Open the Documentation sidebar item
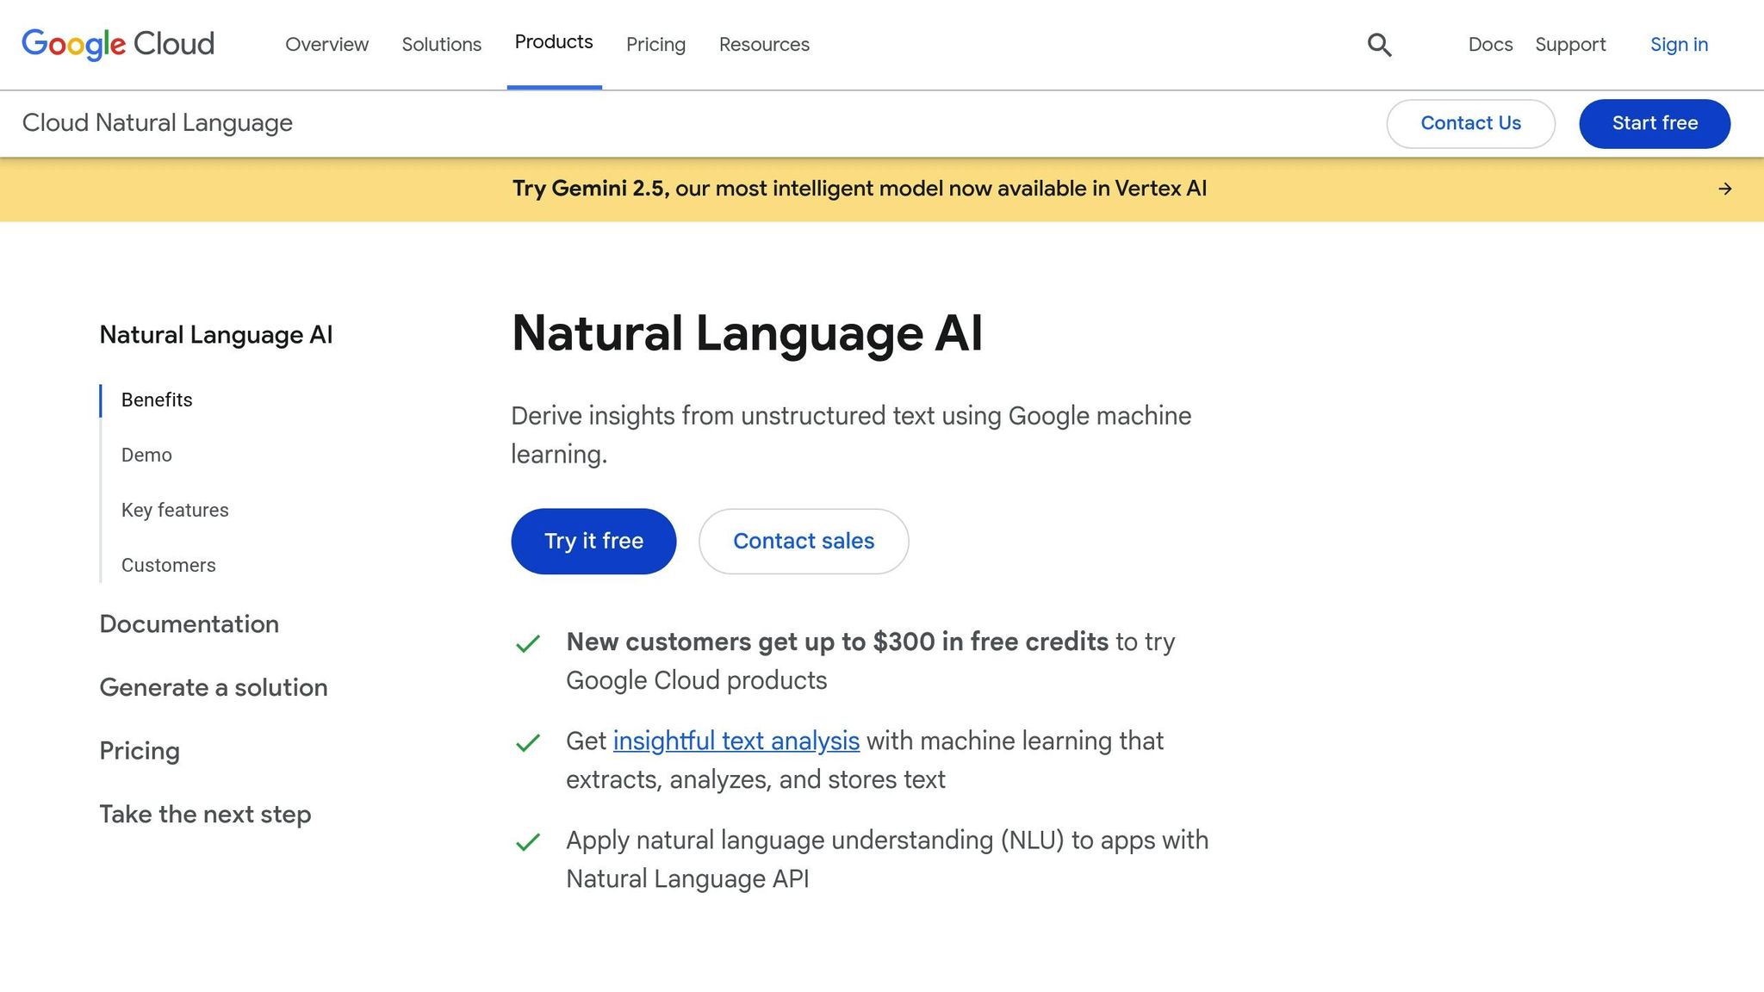The height and width of the screenshot is (992, 1764). tap(189, 623)
